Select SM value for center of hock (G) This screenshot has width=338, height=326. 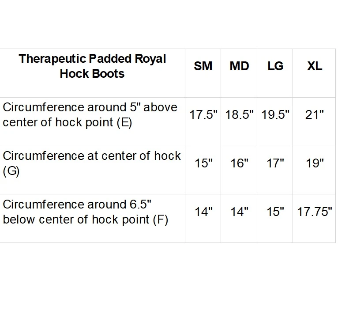tap(203, 163)
